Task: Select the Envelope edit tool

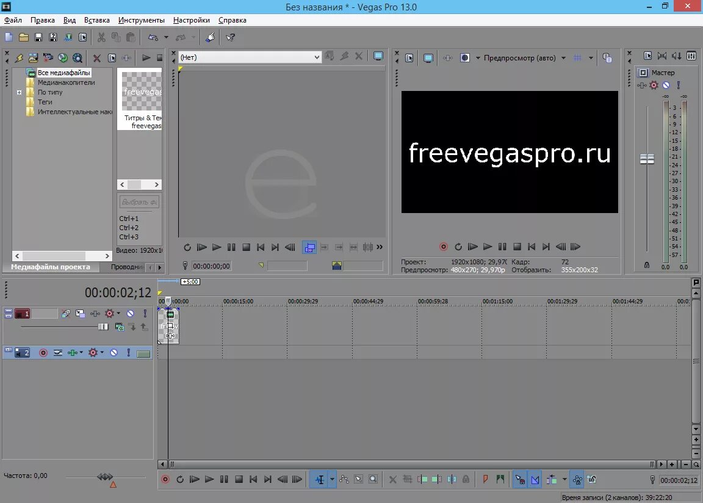Action: [x=344, y=479]
